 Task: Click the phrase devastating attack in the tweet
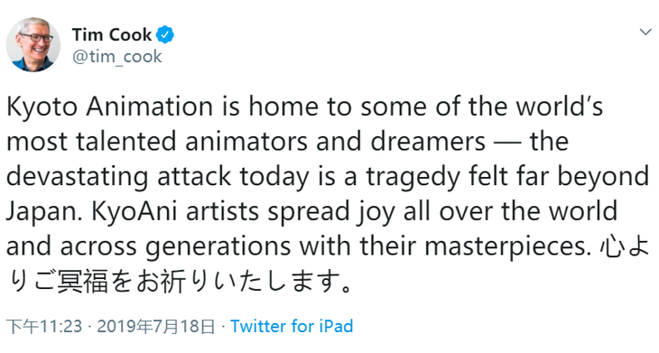point(119,177)
